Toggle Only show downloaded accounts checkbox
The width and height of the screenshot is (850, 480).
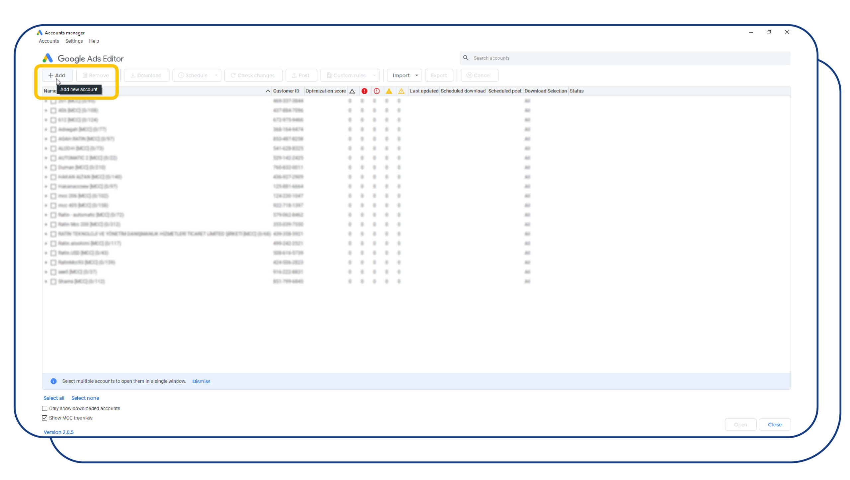tap(45, 408)
